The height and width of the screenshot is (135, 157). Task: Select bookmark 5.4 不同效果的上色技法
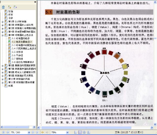pyautogui.click(x=24, y=49)
